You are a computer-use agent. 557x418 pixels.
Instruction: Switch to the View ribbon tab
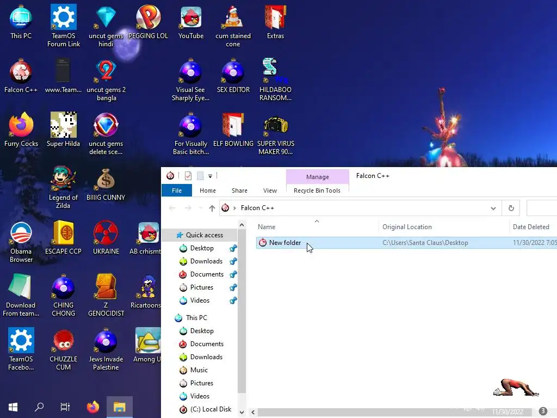click(270, 190)
